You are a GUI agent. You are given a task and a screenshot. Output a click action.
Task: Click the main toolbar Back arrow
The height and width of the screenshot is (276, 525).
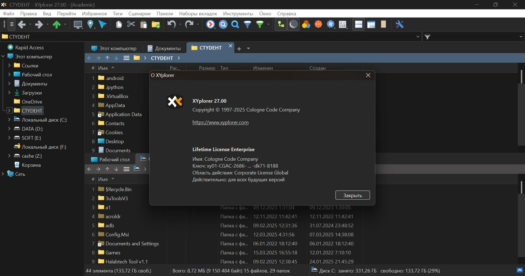21,25
